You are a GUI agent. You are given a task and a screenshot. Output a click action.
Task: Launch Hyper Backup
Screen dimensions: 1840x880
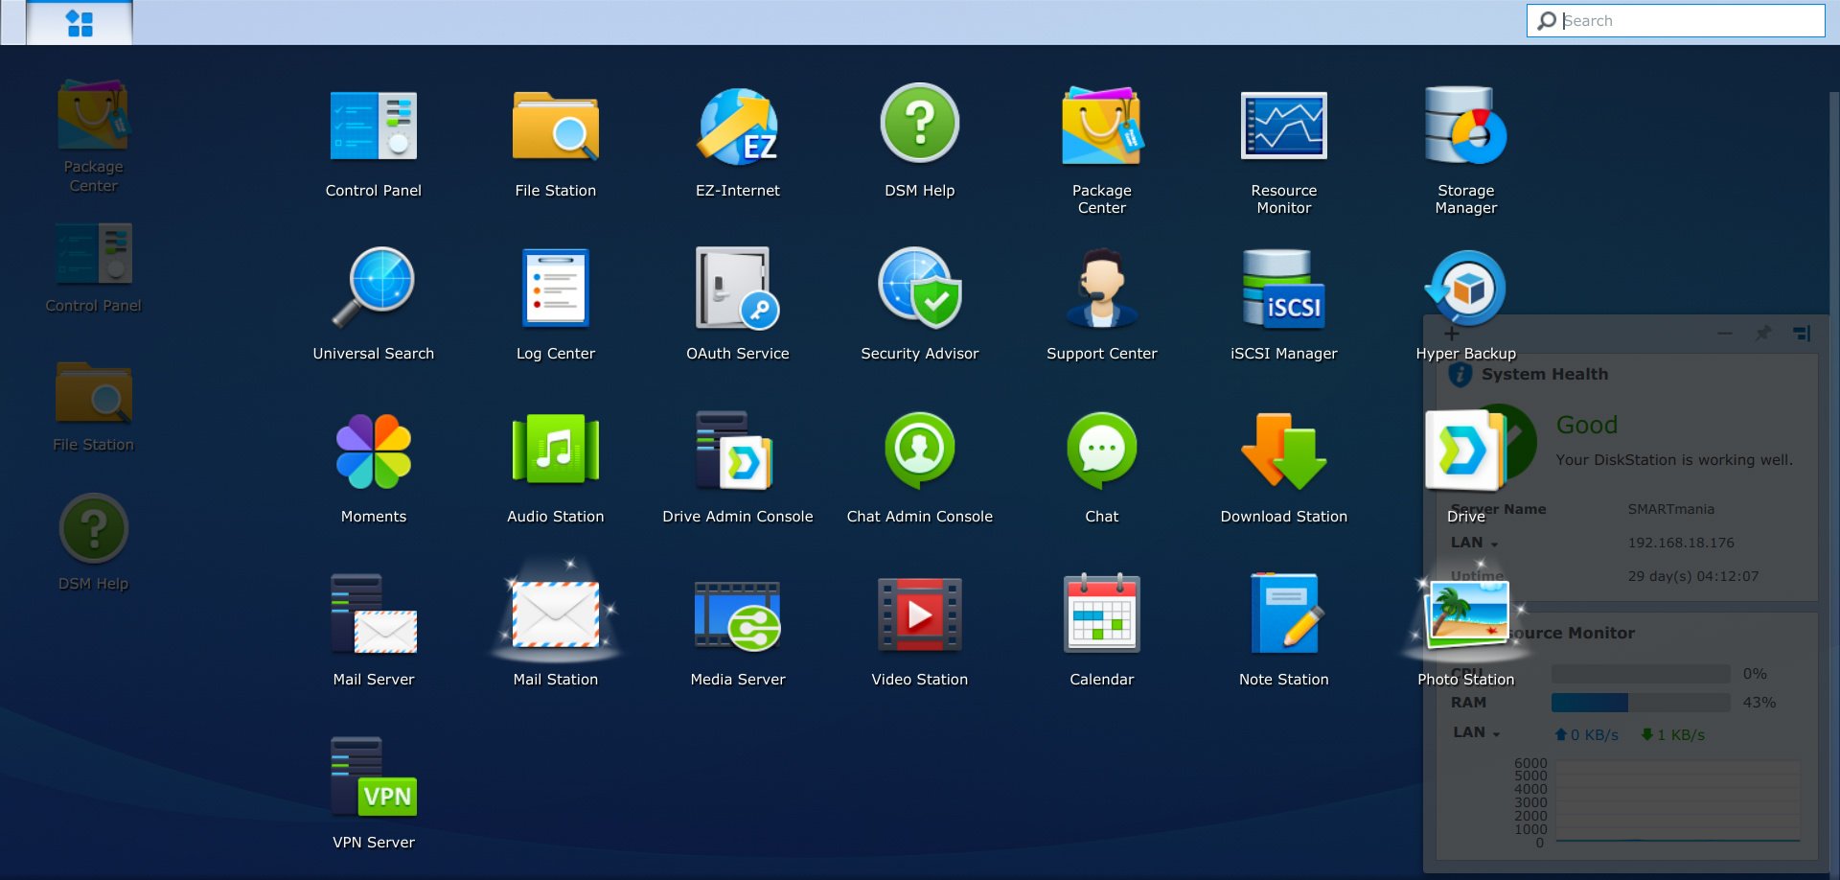tap(1466, 288)
